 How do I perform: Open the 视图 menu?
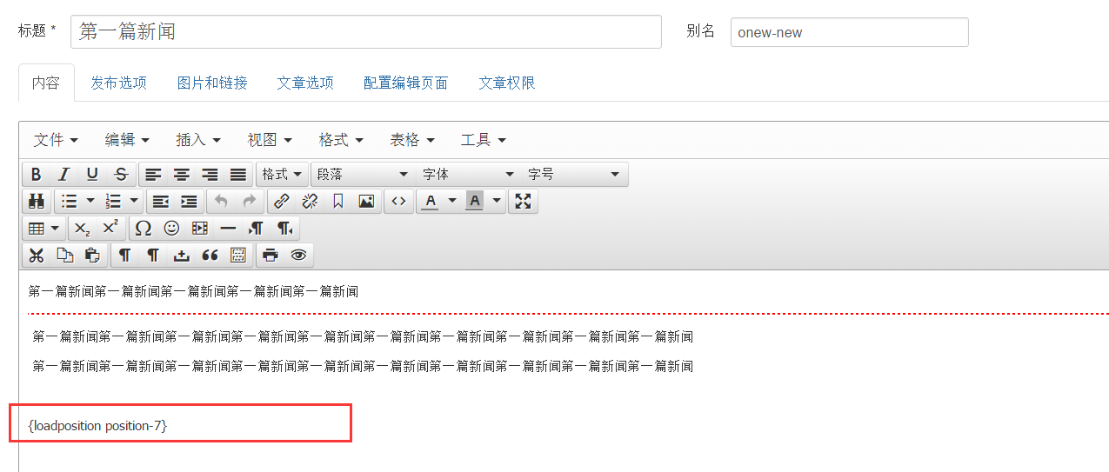click(270, 140)
